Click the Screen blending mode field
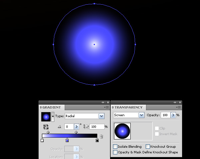 (x=126, y=115)
